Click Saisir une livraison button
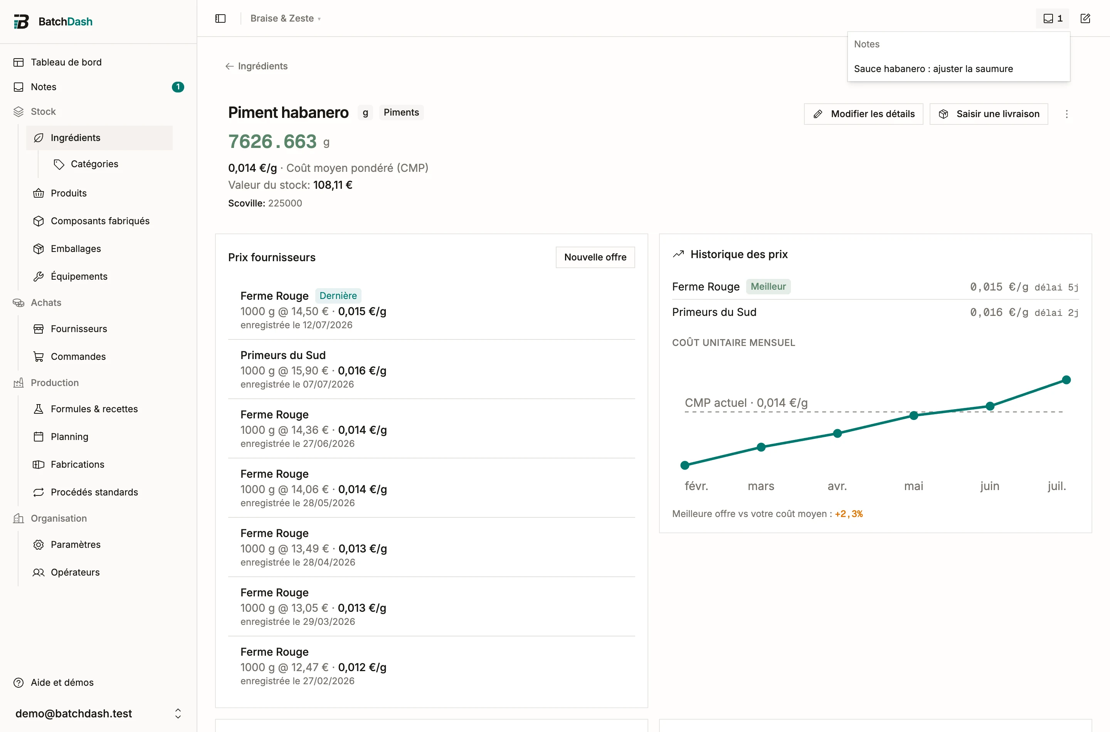Screen dimensions: 1110x732 point(989,114)
